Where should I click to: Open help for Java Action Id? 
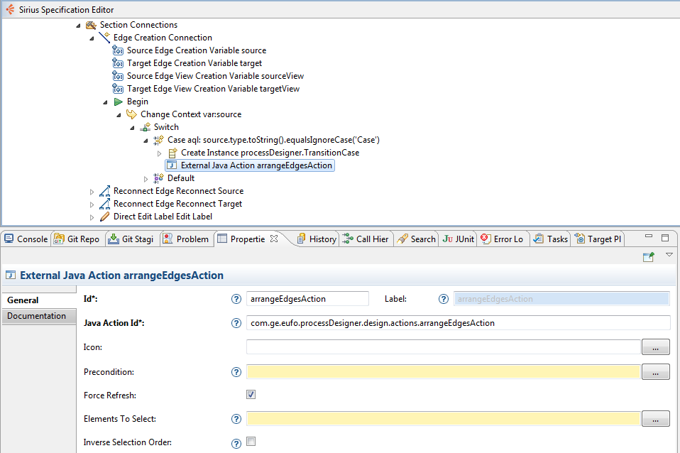click(236, 323)
